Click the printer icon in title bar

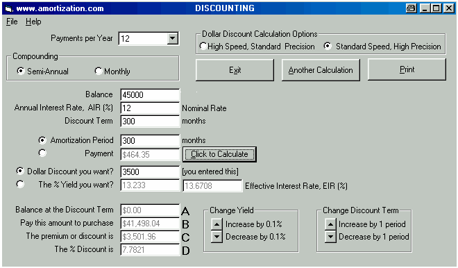pyautogui.click(x=411, y=8)
